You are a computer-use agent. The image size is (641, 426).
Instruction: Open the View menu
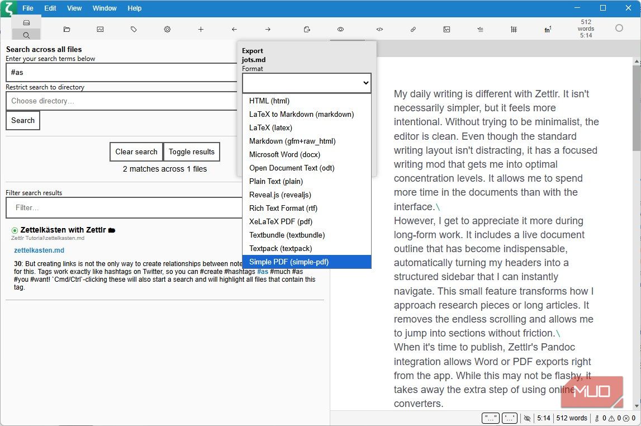[x=74, y=8]
